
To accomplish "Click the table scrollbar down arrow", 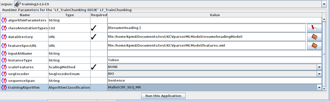I will pos(324,88).
